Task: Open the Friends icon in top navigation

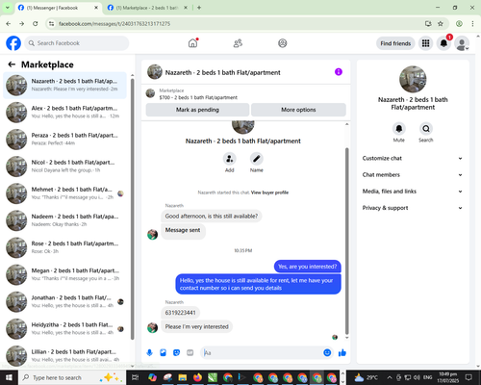Action: pyautogui.click(x=238, y=43)
